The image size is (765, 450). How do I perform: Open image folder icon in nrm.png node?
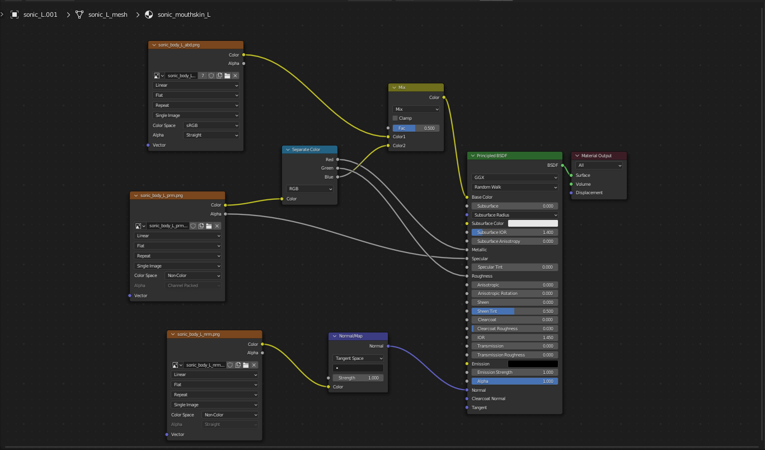(246, 365)
